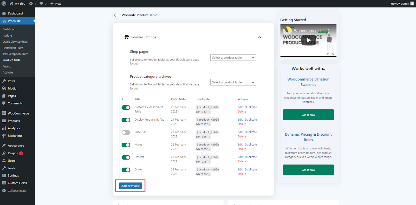Click the WooCommerce icon in sidebar
The height and width of the screenshot is (205, 416).
[4, 113]
